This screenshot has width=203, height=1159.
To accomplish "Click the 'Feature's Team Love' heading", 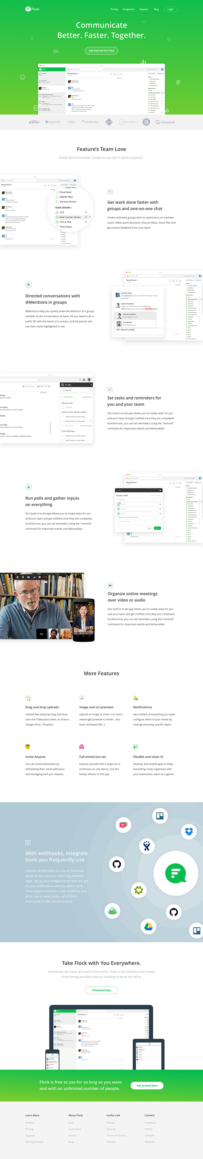I will point(101,149).
